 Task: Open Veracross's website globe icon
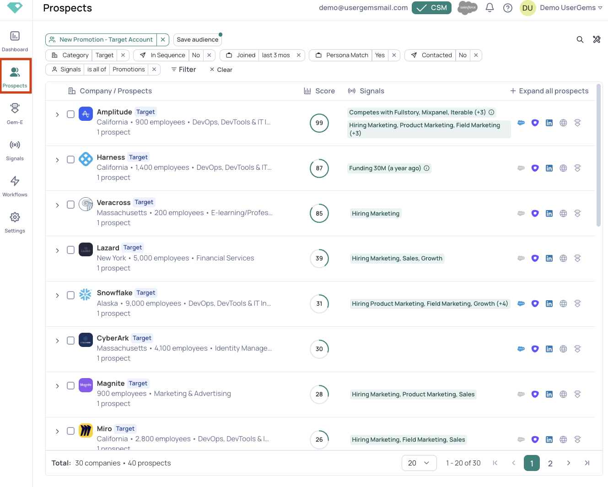pyautogui.click(x=563, y=213)
